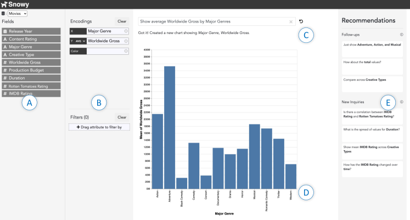Click the Western bar in the chart
Viewport: 410px width, 220px height.
[x=291, y=176]
